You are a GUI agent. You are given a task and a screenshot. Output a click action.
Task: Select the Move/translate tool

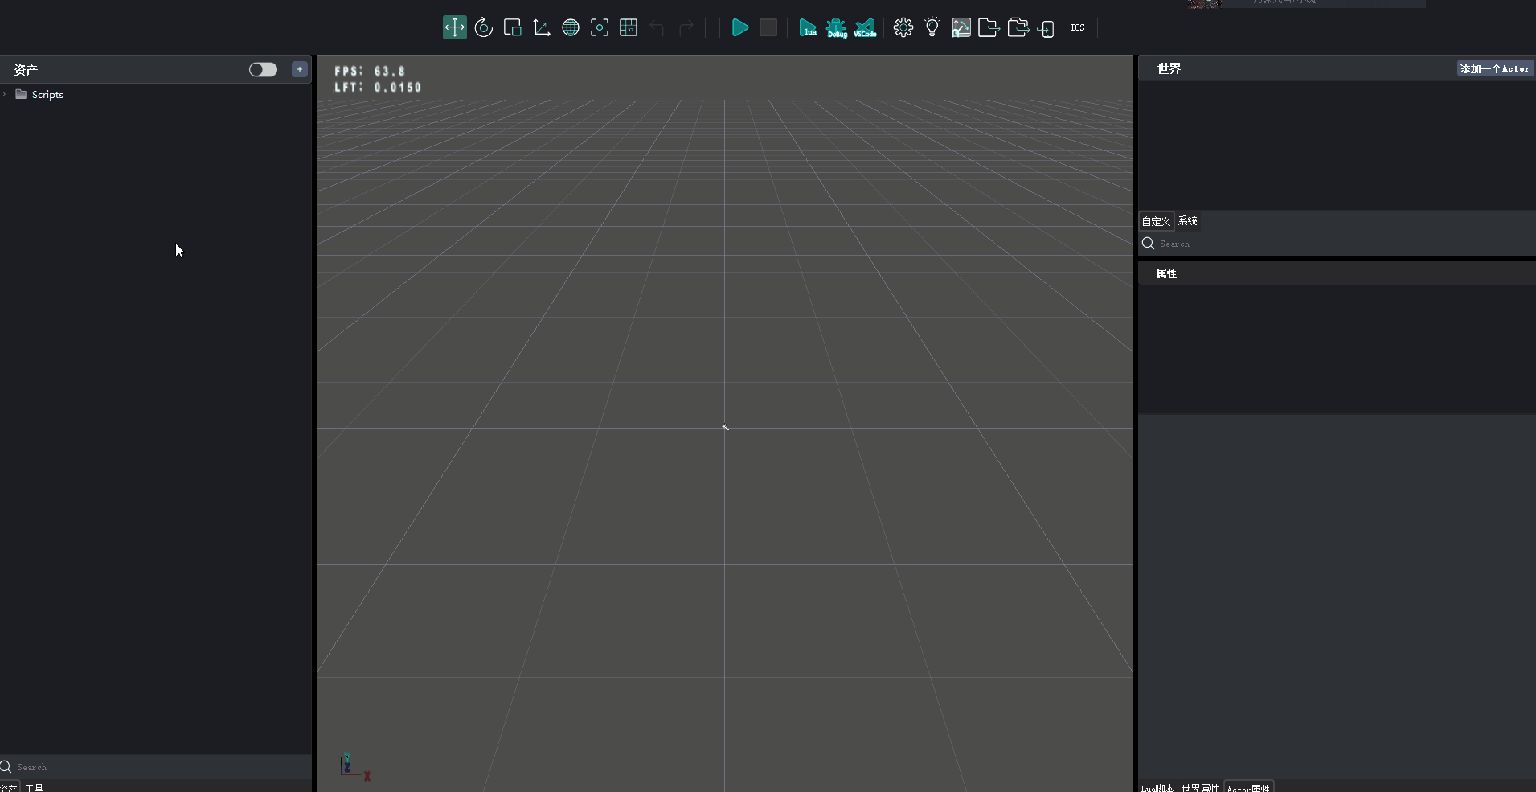[455, 27]
